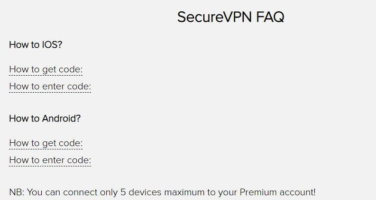
Task: Open iOS "How to get code:" link
Action: (46, 70)
